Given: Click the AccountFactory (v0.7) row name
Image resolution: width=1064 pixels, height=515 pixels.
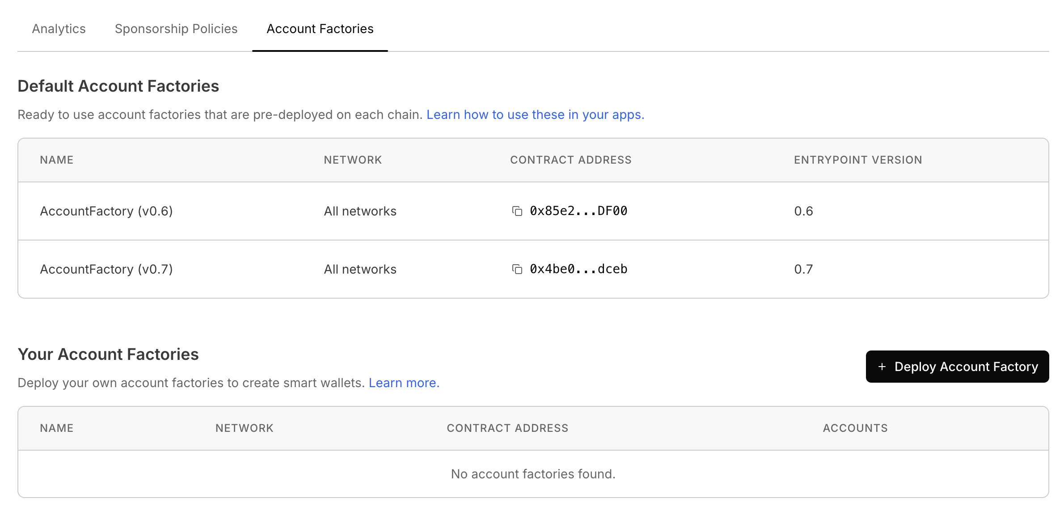Looking at the screenshot, I should (106, 269).
